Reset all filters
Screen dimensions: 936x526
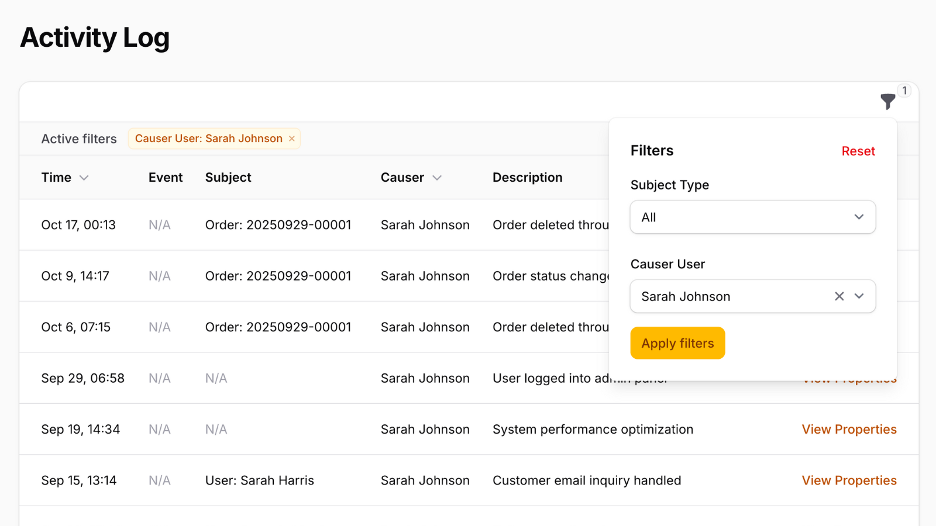[x=858, y=151]
